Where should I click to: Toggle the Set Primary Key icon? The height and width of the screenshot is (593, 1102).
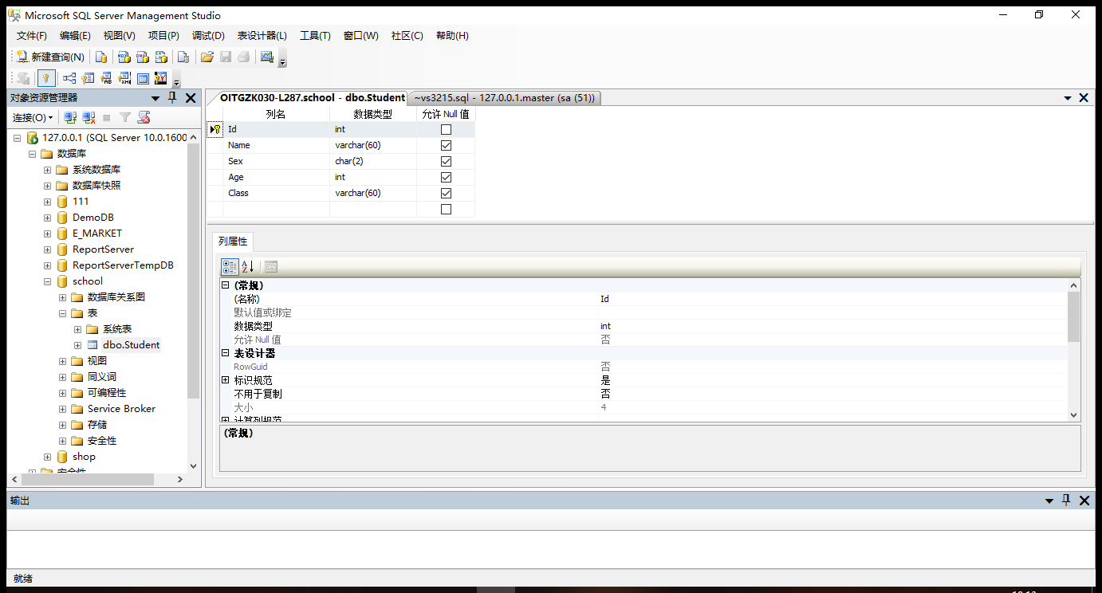pyautogui.click(x=46, y=78)
